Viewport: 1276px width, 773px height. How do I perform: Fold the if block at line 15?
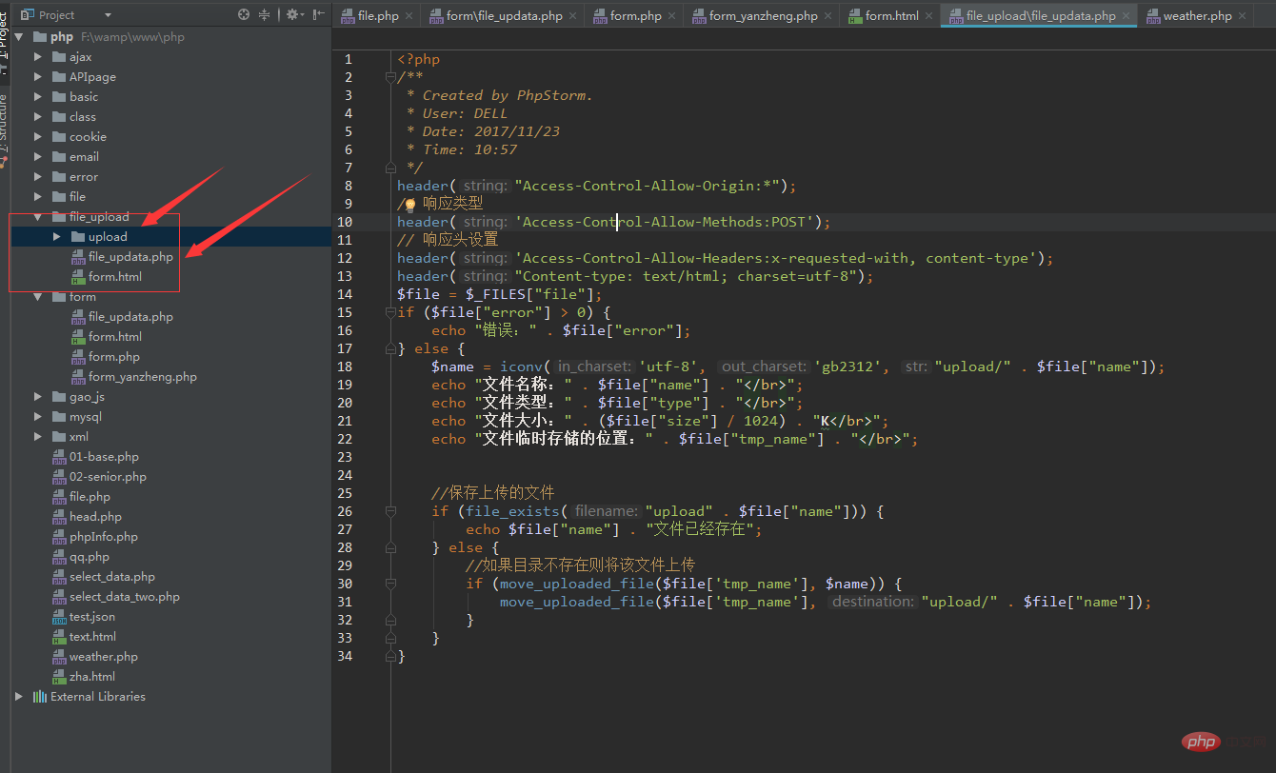coord(390,312)
